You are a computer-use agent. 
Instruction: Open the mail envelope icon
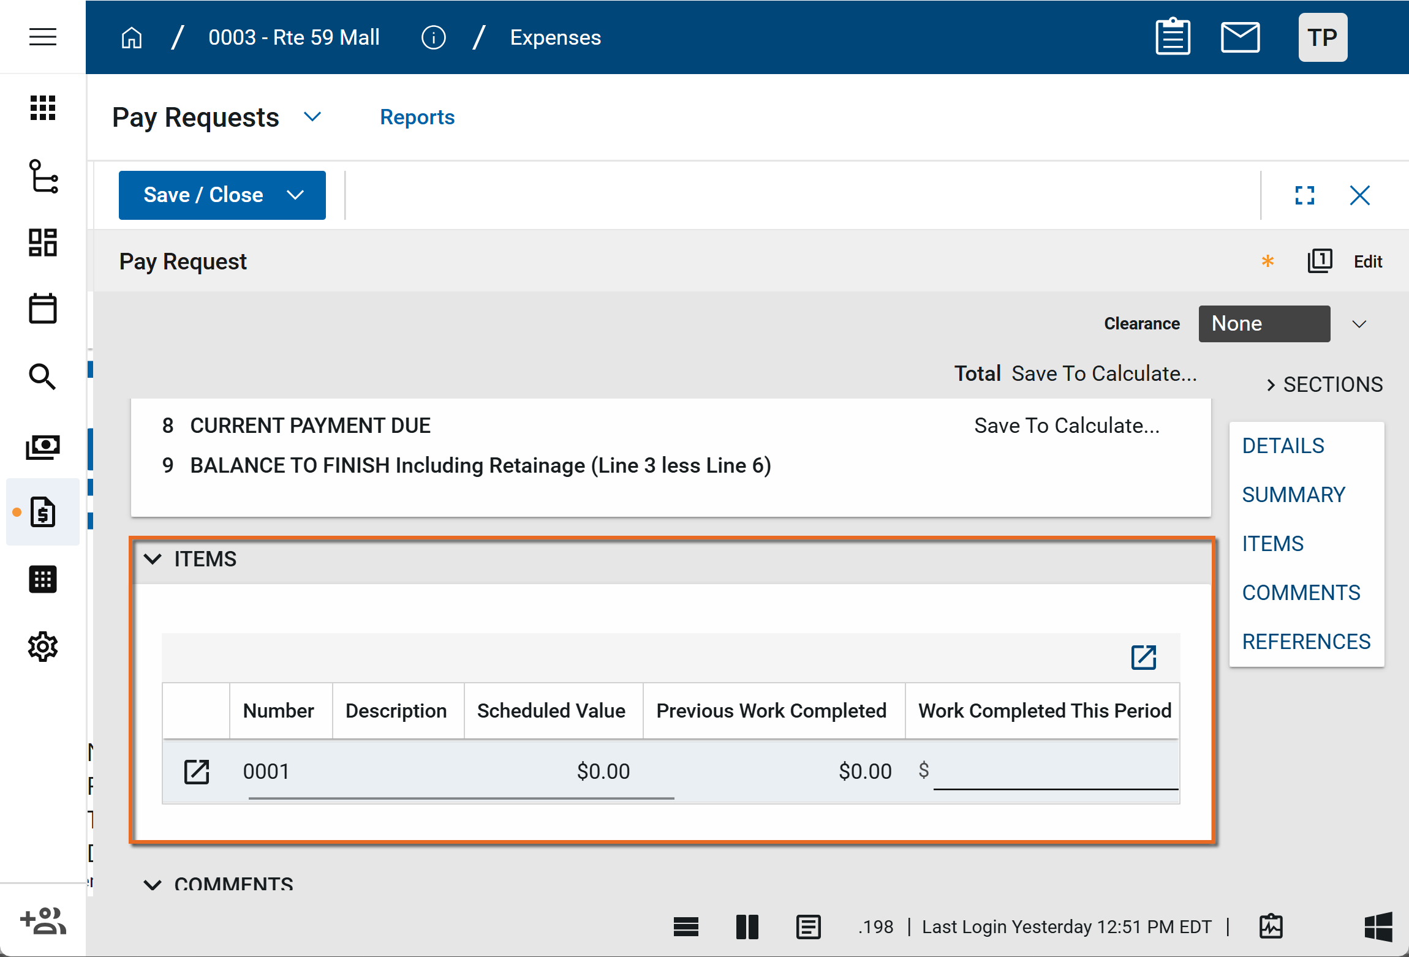point(1240,37)
